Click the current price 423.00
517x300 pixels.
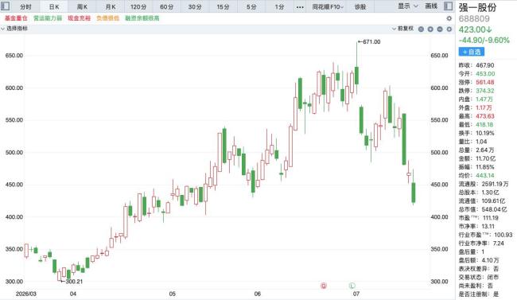[475, 29]
